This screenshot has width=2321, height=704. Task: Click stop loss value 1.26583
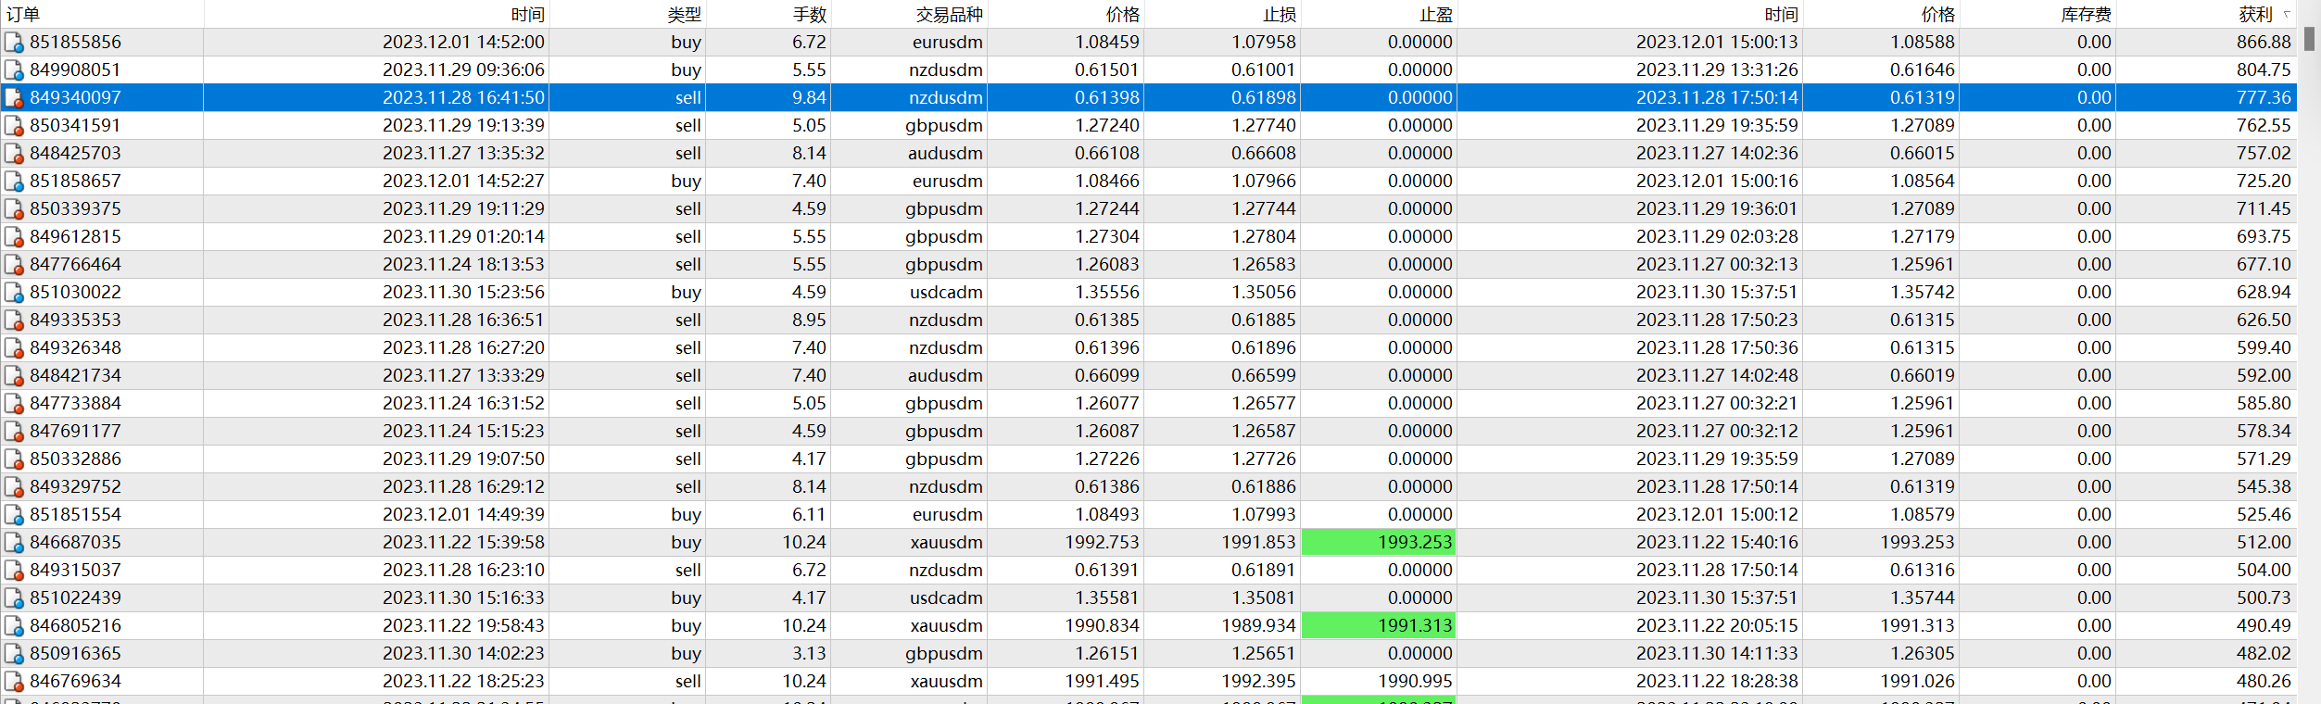tap(1264, 265)
